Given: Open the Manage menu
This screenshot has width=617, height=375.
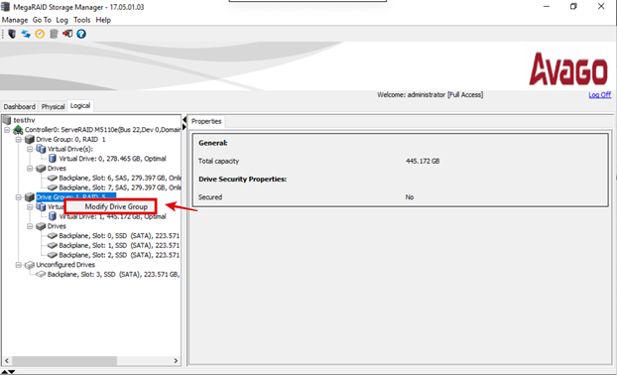Looking at the screenshot, I should coord(15,20).
